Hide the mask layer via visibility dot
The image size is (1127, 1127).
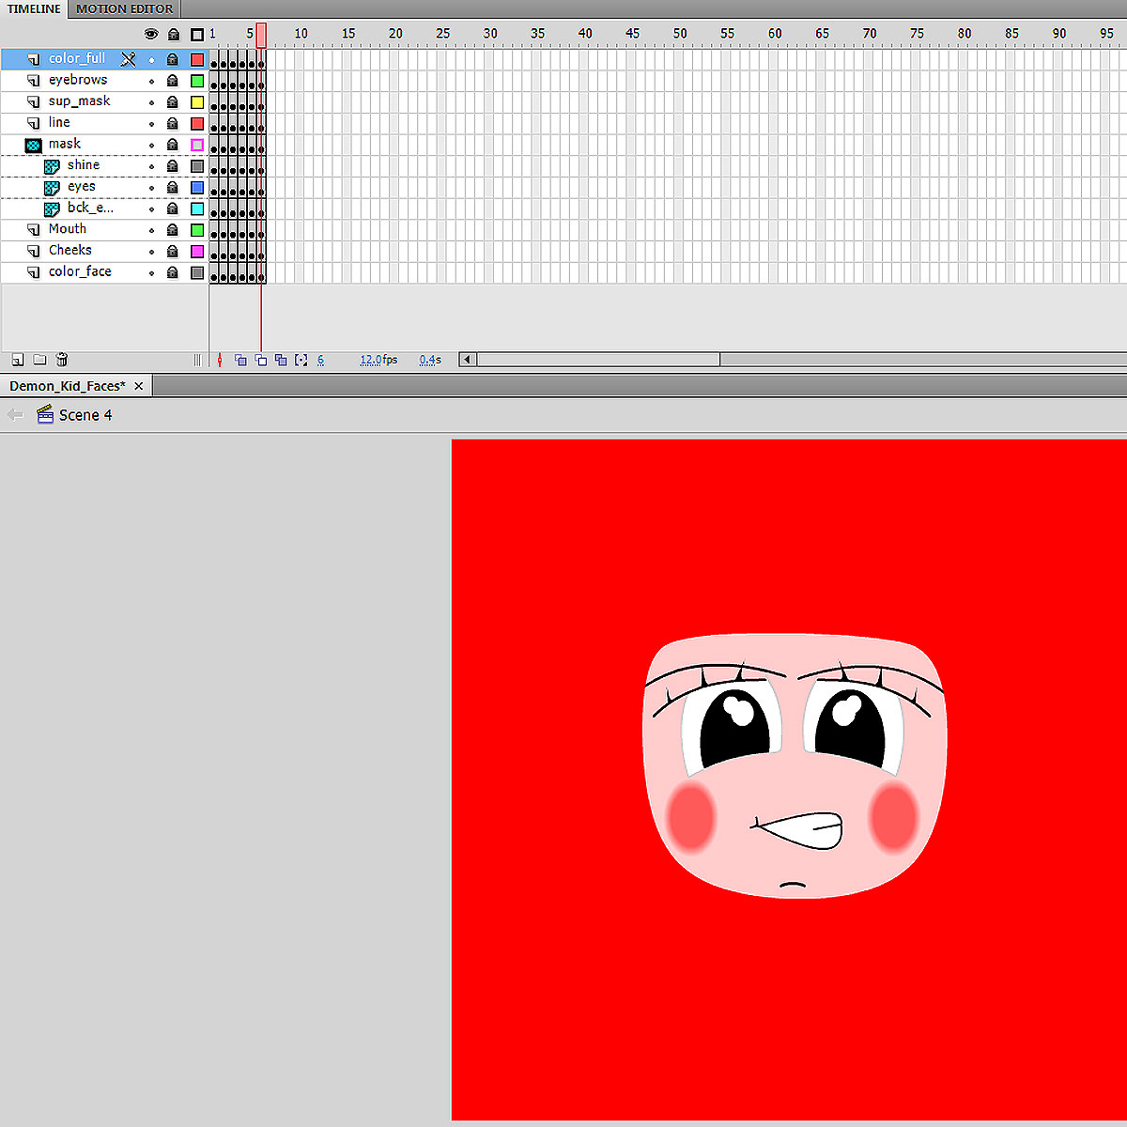tap(151, 145)
